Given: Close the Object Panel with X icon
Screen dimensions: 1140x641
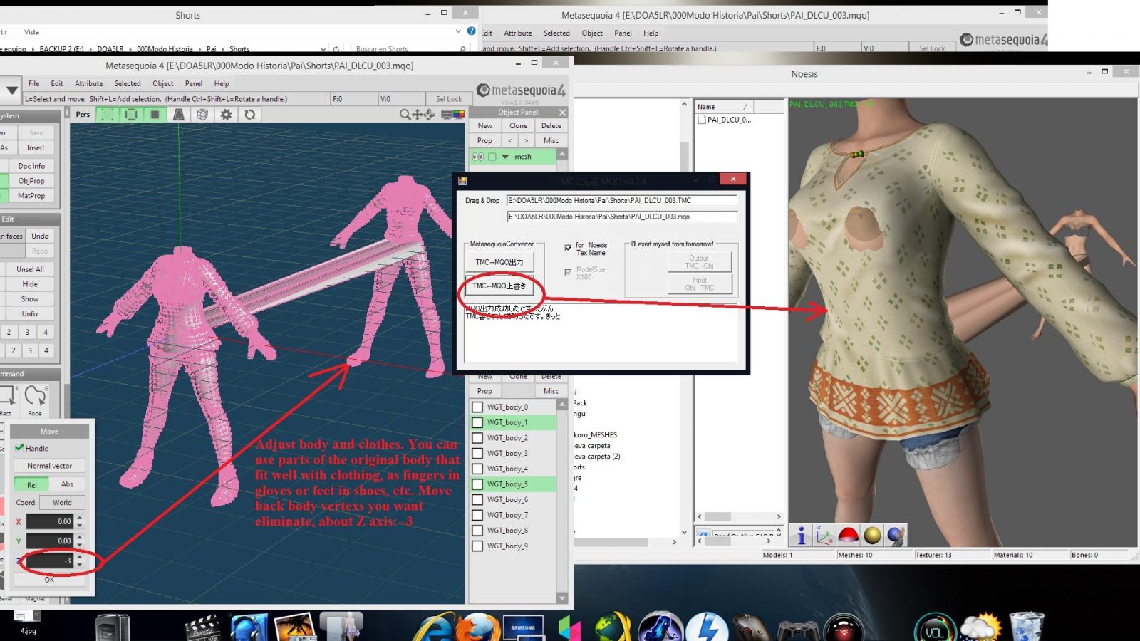Looking at the screenshot, I should tap(562, 112).
